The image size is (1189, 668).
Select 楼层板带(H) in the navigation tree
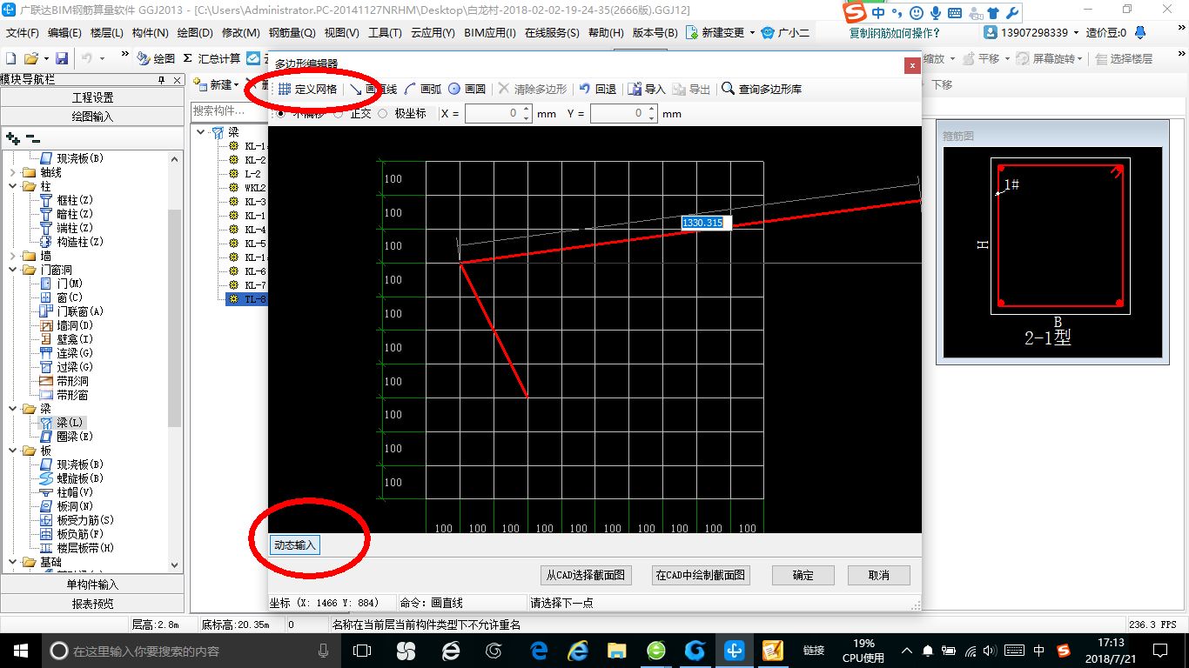coord(77,548)
